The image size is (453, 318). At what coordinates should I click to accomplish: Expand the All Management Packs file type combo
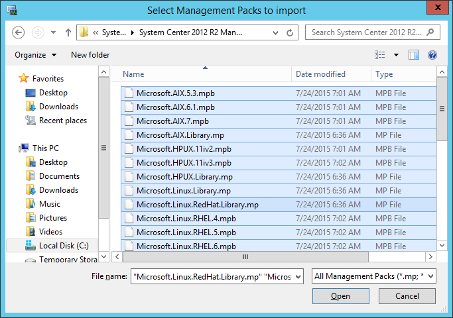tap(374, 276)
